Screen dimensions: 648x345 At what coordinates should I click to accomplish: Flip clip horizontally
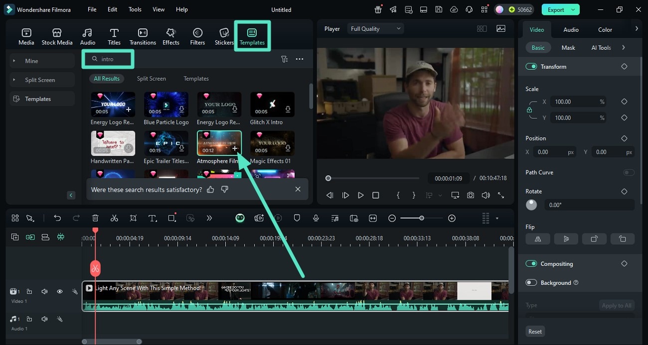(538, 239)
